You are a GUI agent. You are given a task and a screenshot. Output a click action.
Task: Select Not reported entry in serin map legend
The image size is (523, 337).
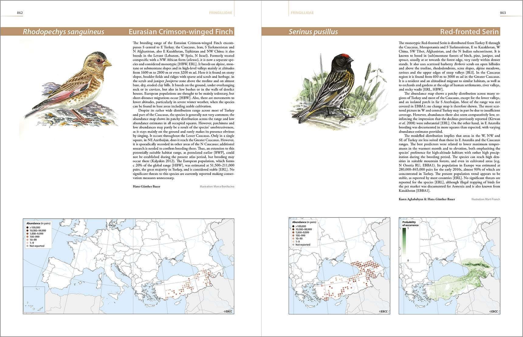[x=301, y=245]
